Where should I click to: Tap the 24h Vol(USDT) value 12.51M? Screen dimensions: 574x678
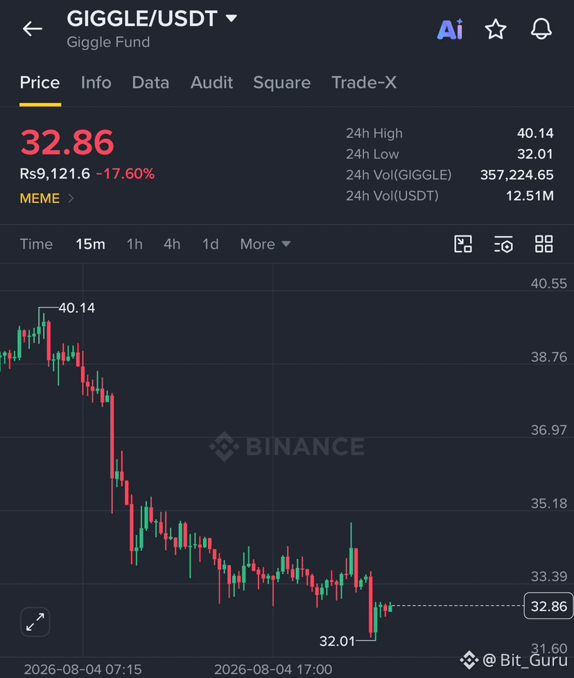pyautogui.click(x=530, y=196)
